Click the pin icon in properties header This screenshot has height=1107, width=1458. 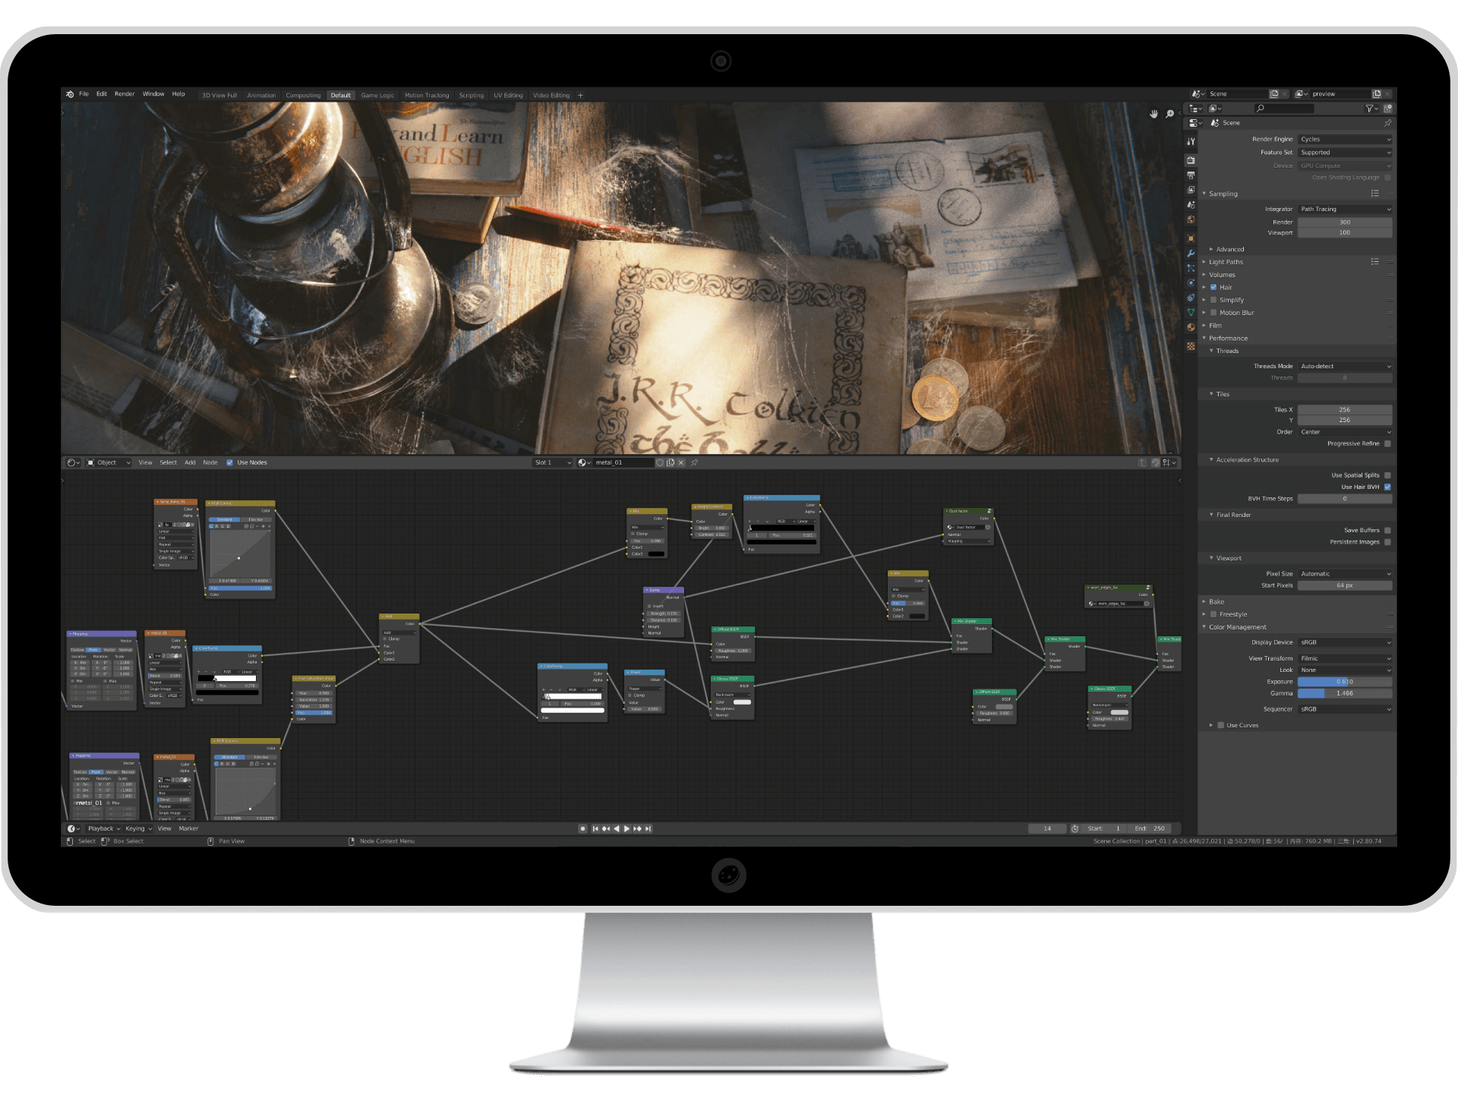coord(1387,123)
